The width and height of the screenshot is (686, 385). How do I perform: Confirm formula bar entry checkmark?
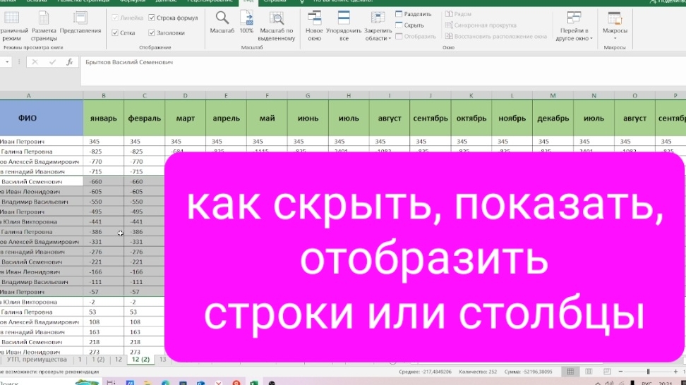[x=52, y=62]
